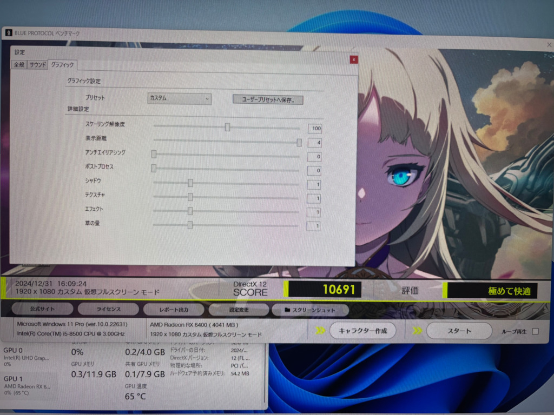Viewport: 554px width, 415px height.
Task: Click the ユーザープリセットへ保存 button
Action: [268, 100]
